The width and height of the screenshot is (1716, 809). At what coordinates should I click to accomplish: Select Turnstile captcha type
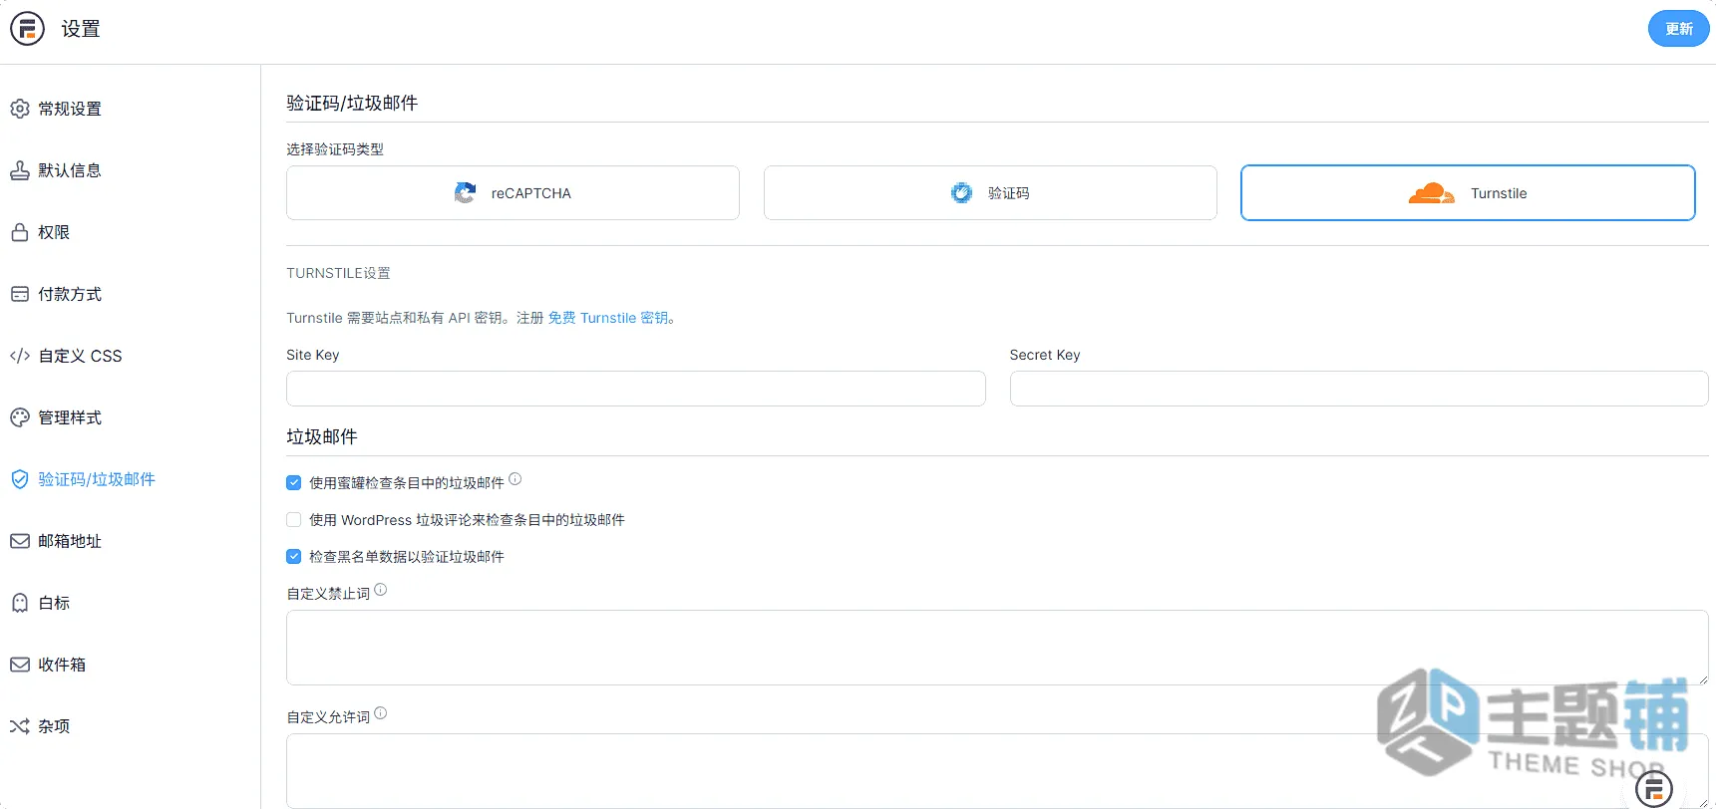pos(1468,193)
